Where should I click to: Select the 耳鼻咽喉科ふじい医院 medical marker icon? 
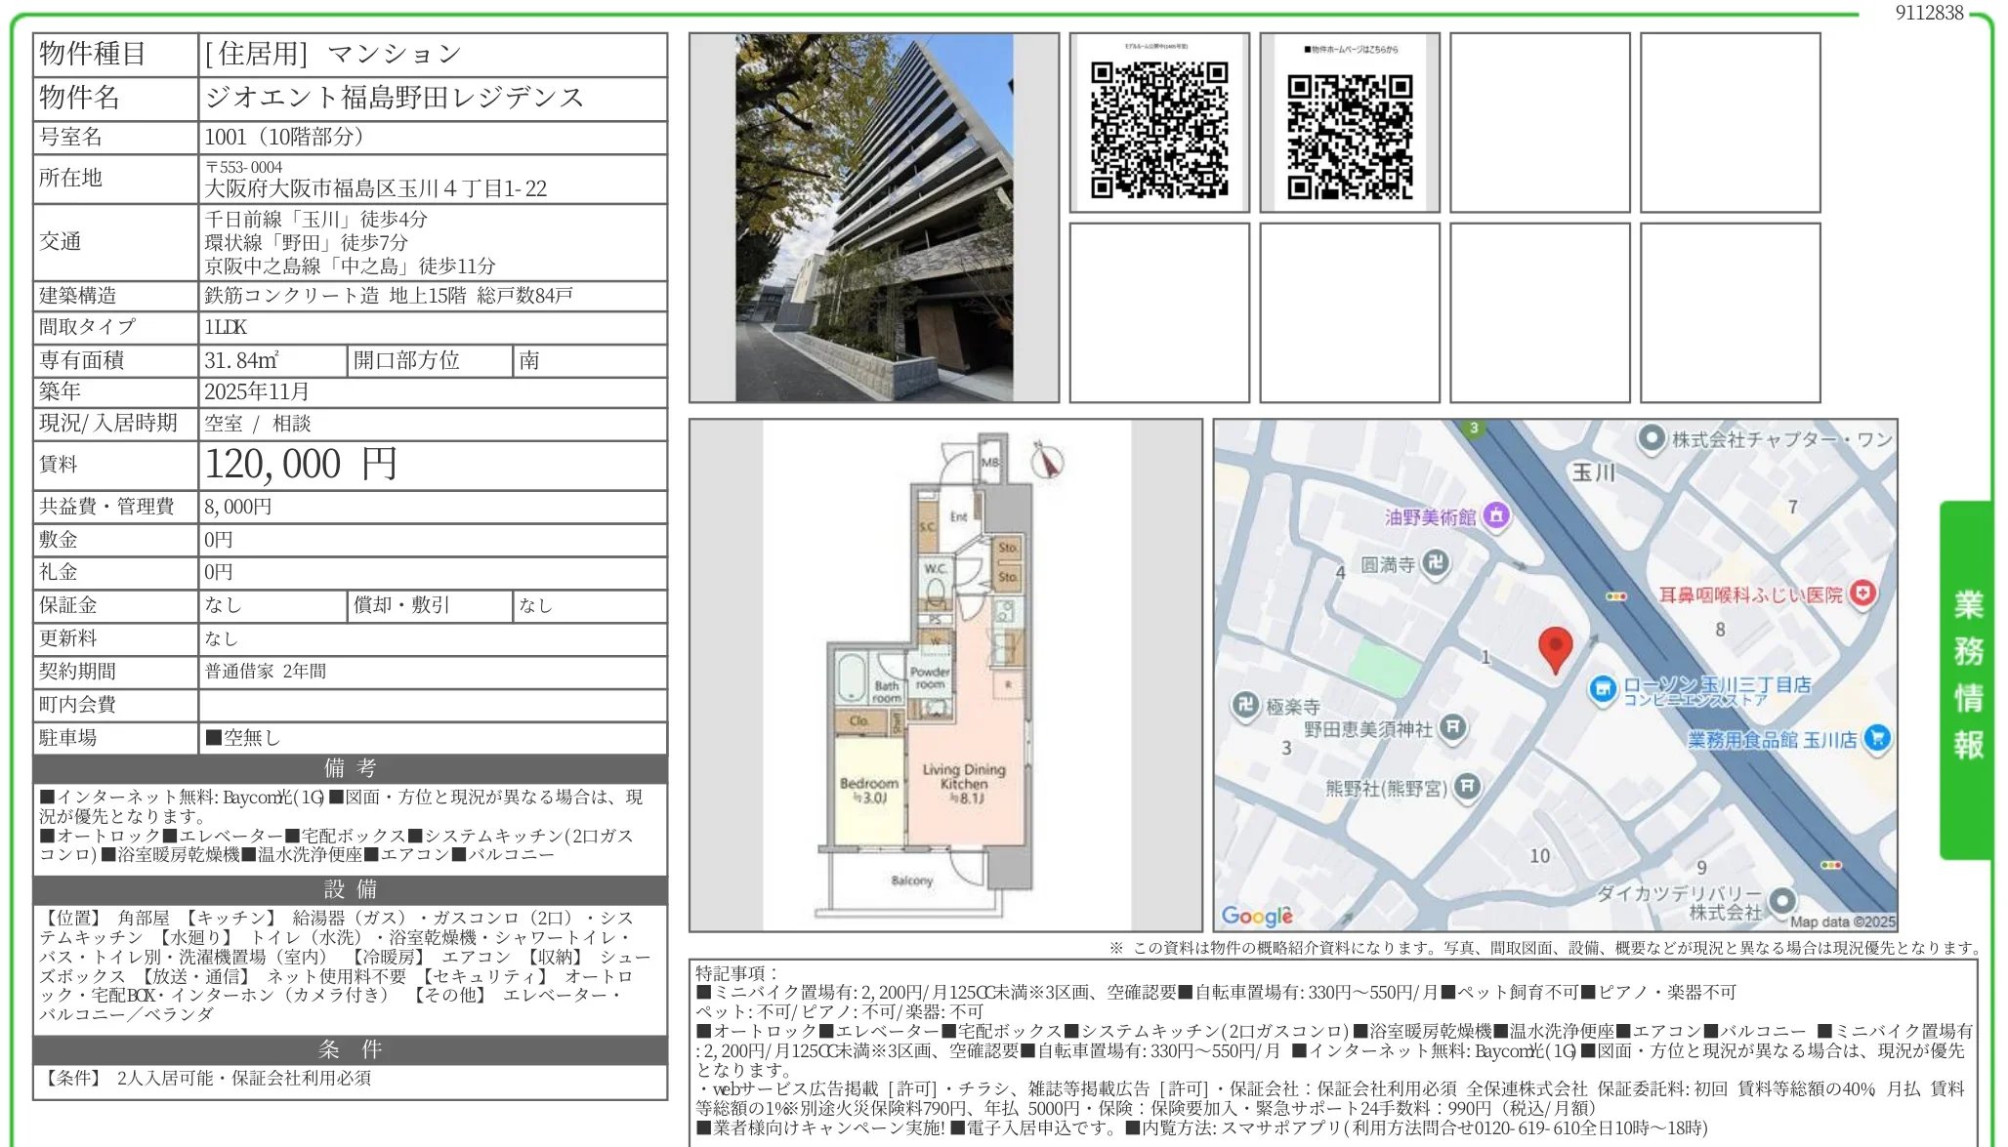1863,593
